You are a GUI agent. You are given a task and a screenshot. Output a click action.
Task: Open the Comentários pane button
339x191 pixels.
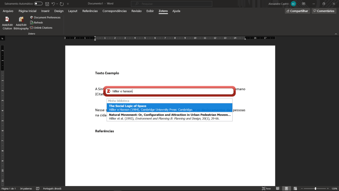pos(323,11)
